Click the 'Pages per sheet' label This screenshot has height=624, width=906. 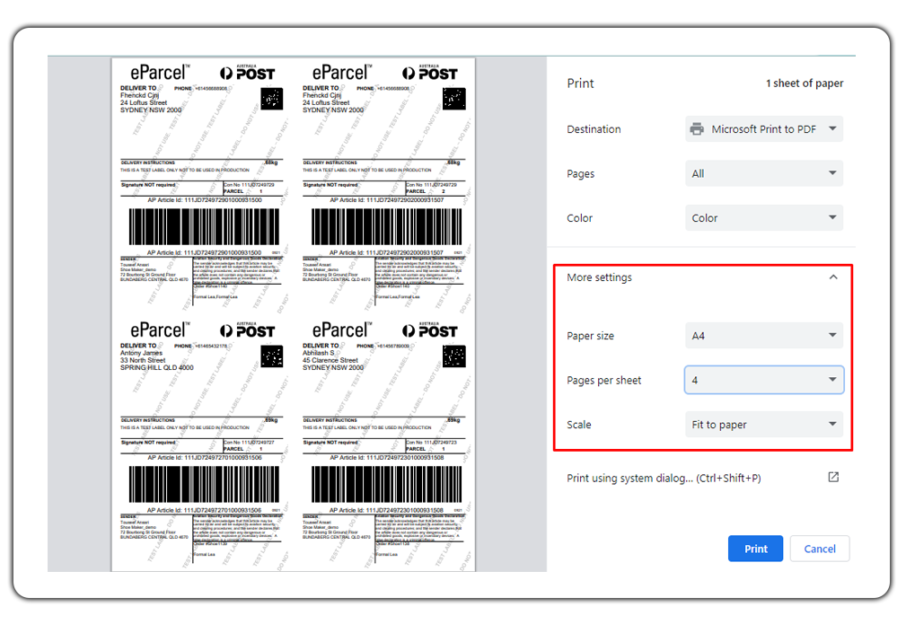[x=603, y=380]
